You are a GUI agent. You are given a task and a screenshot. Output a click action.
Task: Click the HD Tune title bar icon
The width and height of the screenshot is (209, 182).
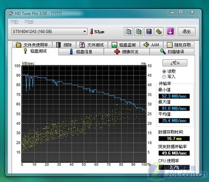[x=10, y=13]
